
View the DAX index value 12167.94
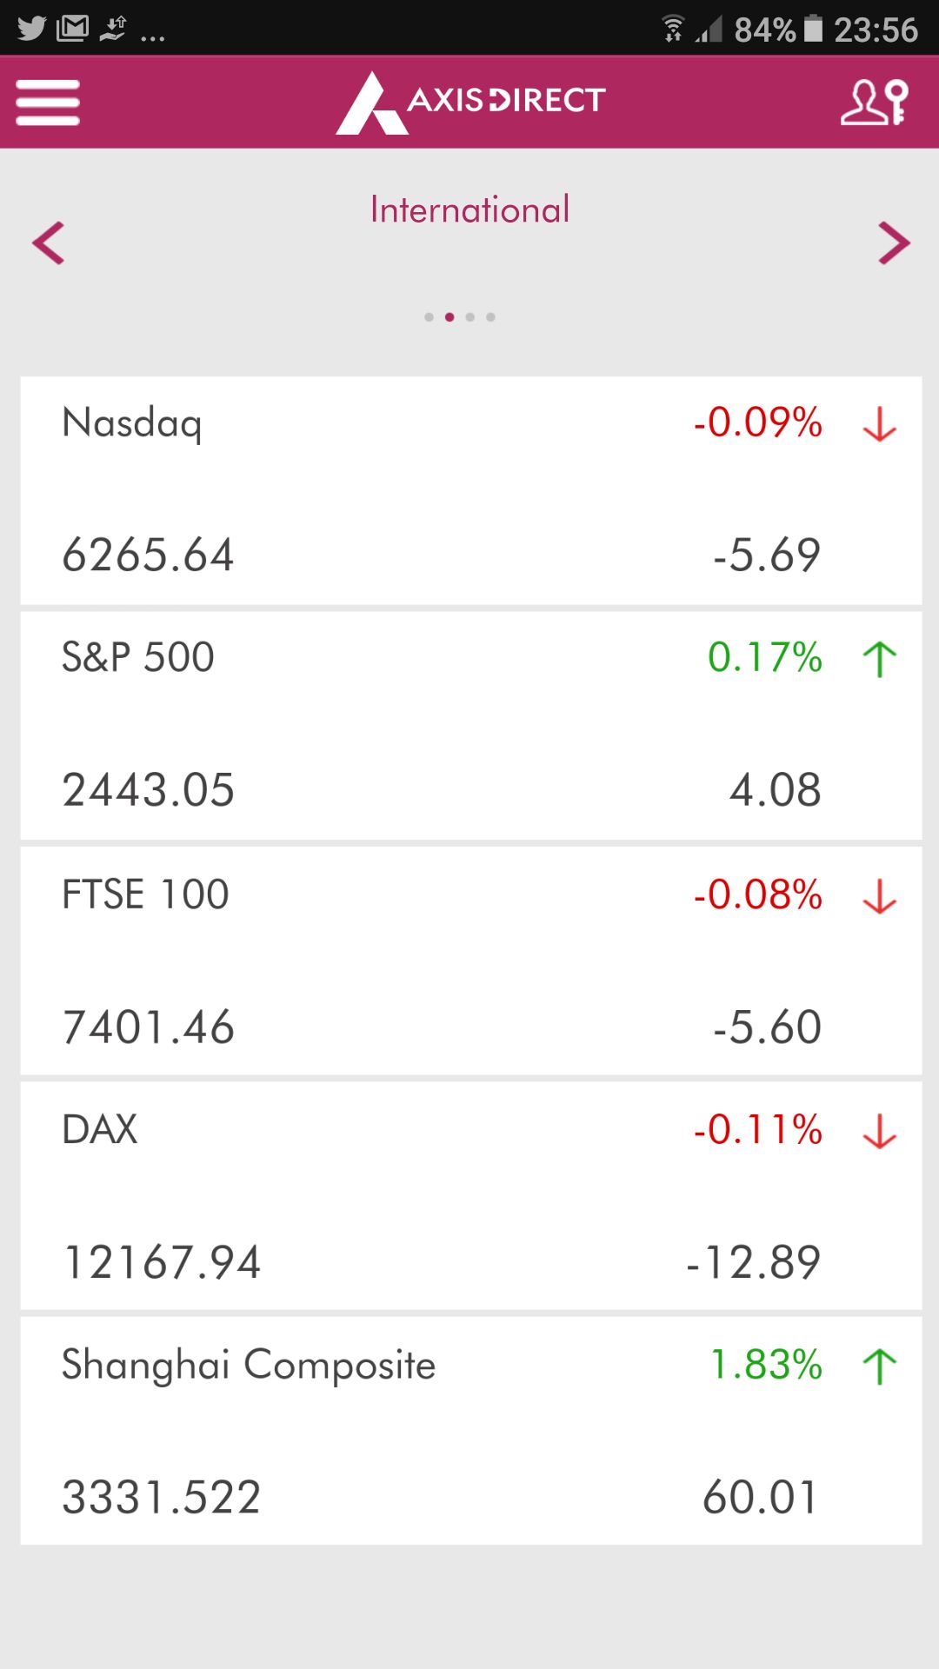click(x=162, y=1262)
